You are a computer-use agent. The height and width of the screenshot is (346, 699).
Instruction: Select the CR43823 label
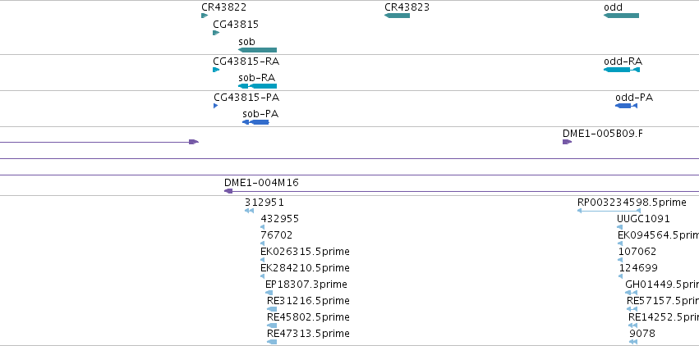[407, 7]
